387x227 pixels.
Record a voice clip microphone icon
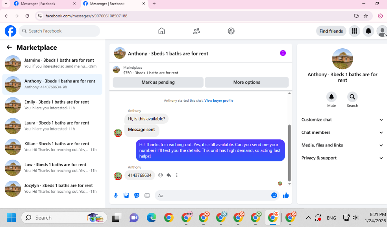click(115, 196)
